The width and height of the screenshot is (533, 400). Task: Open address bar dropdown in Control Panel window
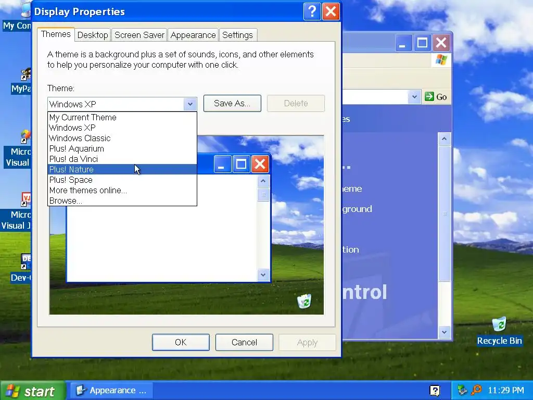(414, 97)
